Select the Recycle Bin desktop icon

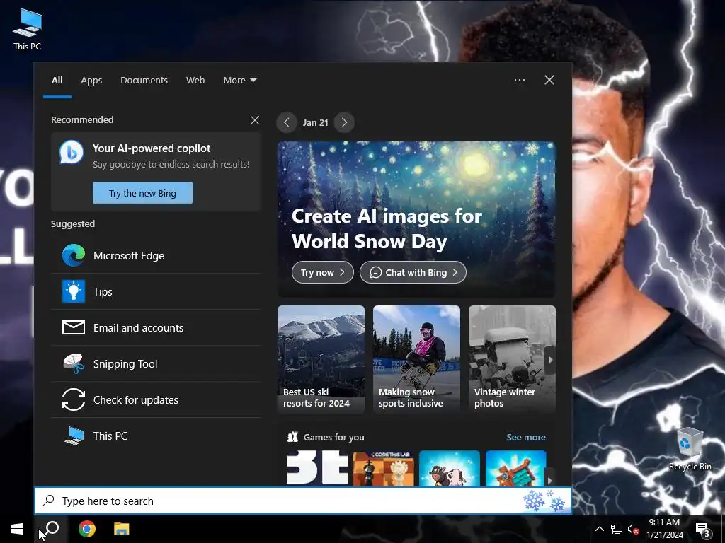click(690, 449)
